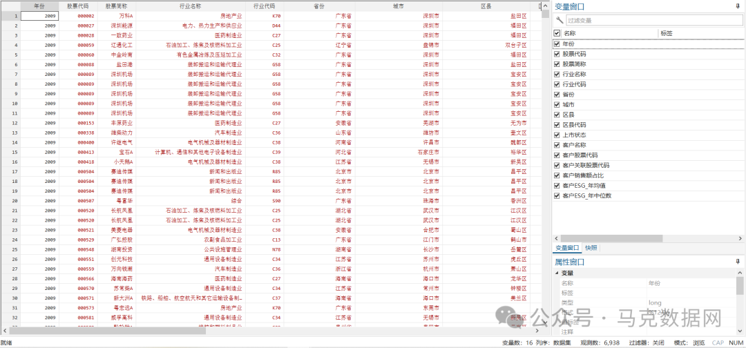Select the 区县 column header in data grid

click(x=486, y=7)
